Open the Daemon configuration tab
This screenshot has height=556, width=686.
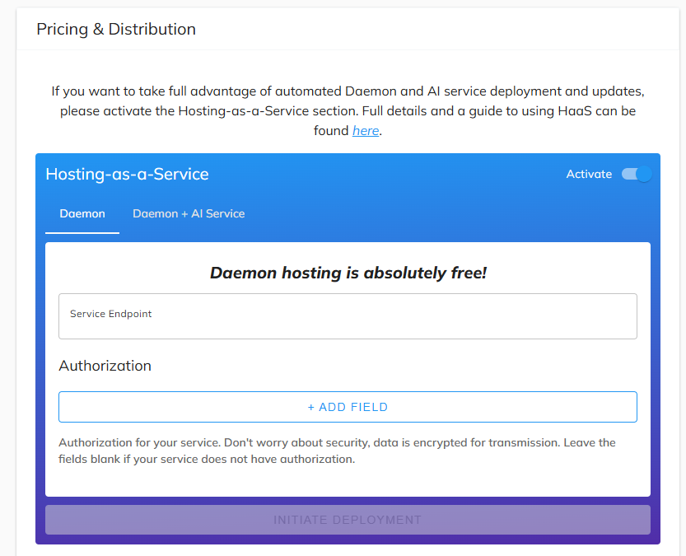(x=82, y=213)
